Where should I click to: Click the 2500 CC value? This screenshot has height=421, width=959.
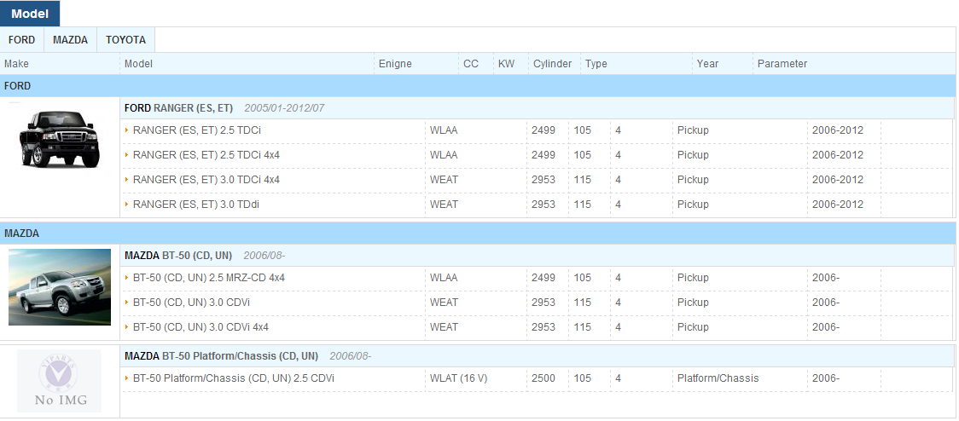pos(543,378)
